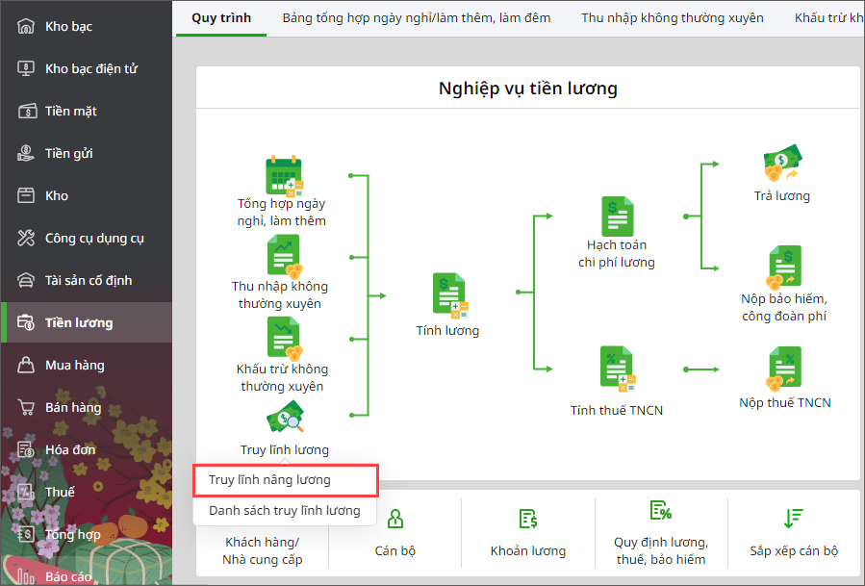
Task: Switch to Thu nhập không thường xuyên tab
Action: point(672,17)
